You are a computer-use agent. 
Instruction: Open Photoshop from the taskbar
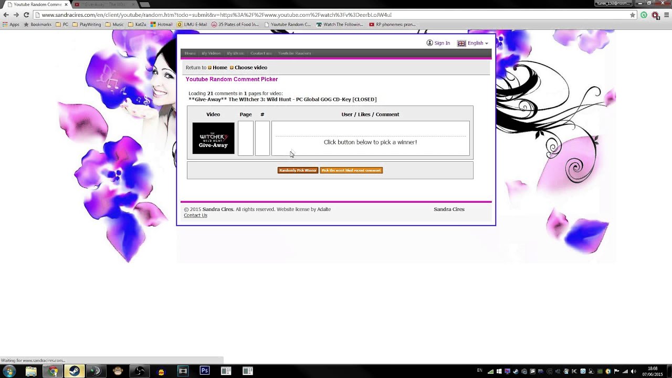point(205,371)
